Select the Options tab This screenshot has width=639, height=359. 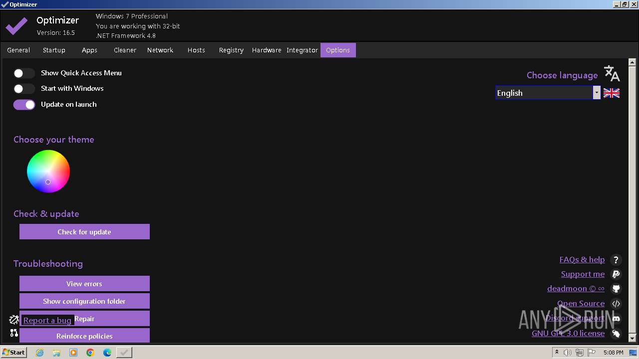(x=338, y=50)
